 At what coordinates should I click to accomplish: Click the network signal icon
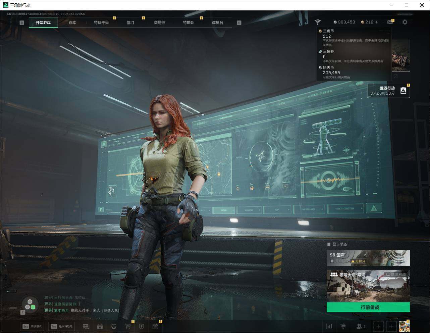pos(317,22)
